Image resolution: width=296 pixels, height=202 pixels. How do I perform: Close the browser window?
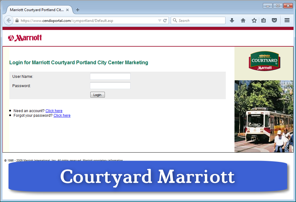tap(288, 6)
